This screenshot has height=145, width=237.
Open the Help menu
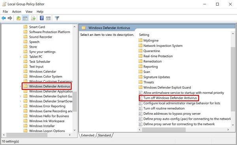point(40,11)
